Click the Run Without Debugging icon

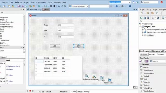tap(46, 6)
